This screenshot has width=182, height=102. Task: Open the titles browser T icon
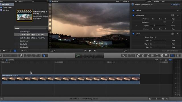[x=157, y=56]
